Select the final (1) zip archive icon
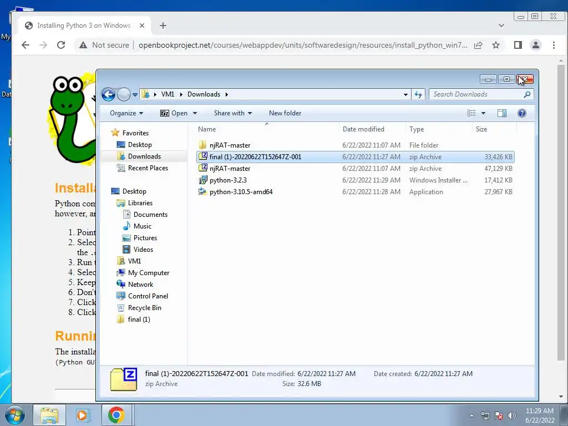This screenshot has height=426, width=568. [x=203, y=156]
